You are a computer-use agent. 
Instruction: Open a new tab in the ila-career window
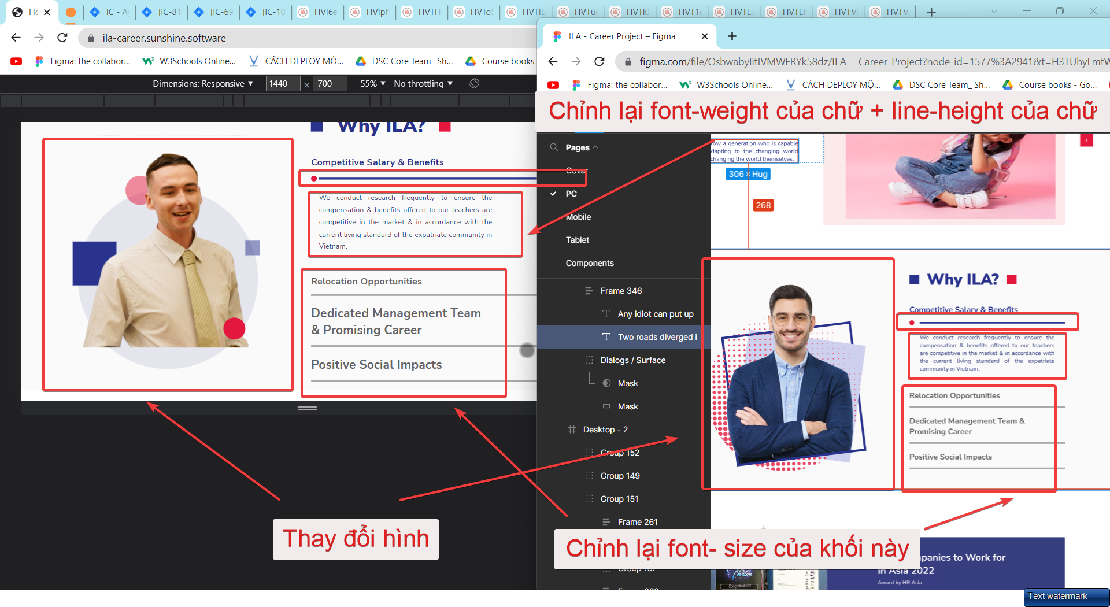(x=931, y=12)
